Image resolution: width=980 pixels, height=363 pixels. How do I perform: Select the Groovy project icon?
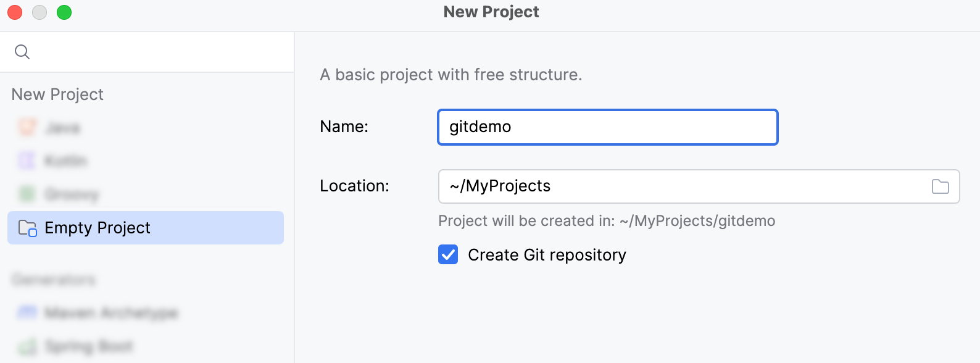pyautogui.click(x=27, y=194)
